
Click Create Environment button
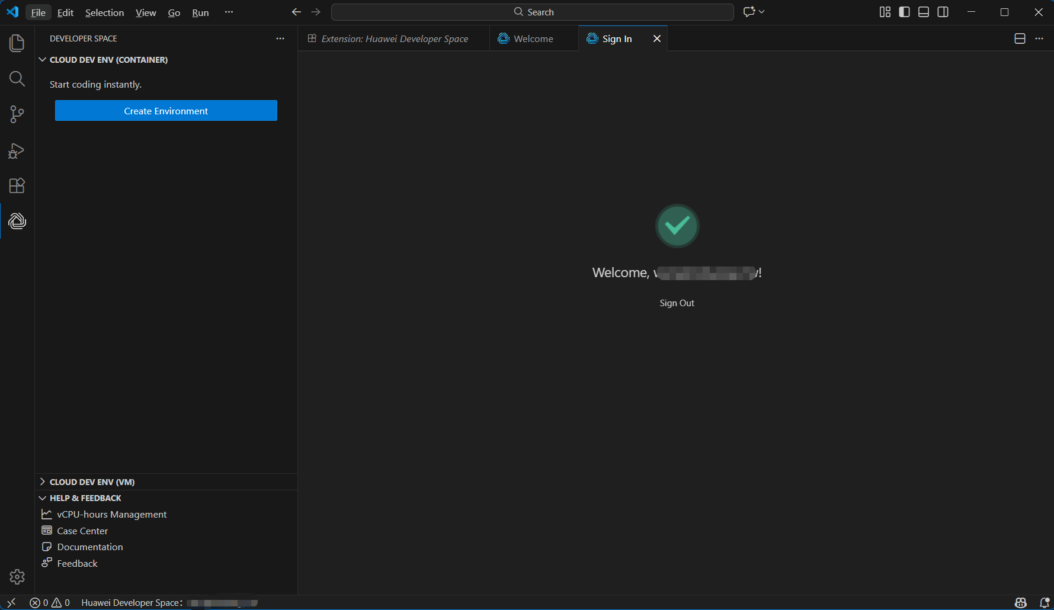(166, 111)
